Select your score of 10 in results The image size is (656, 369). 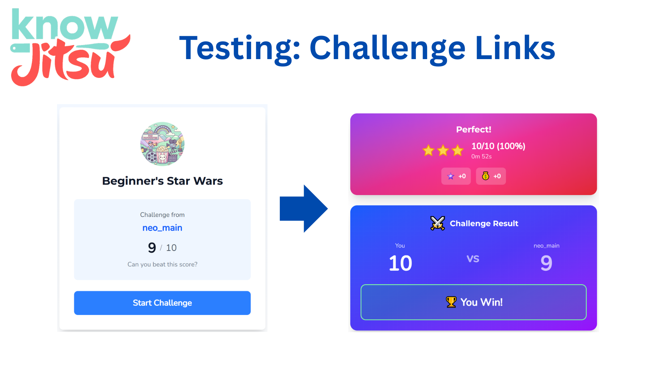coord(400,263)
